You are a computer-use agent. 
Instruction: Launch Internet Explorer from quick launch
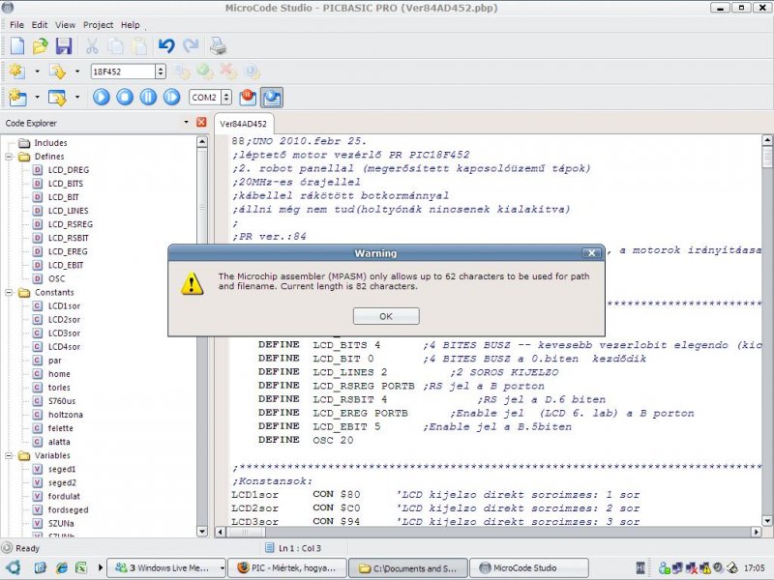point(62,568)
